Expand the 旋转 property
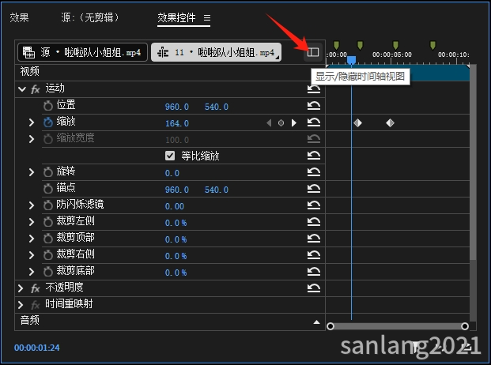The image size is (491, 365). pos(32,172)
